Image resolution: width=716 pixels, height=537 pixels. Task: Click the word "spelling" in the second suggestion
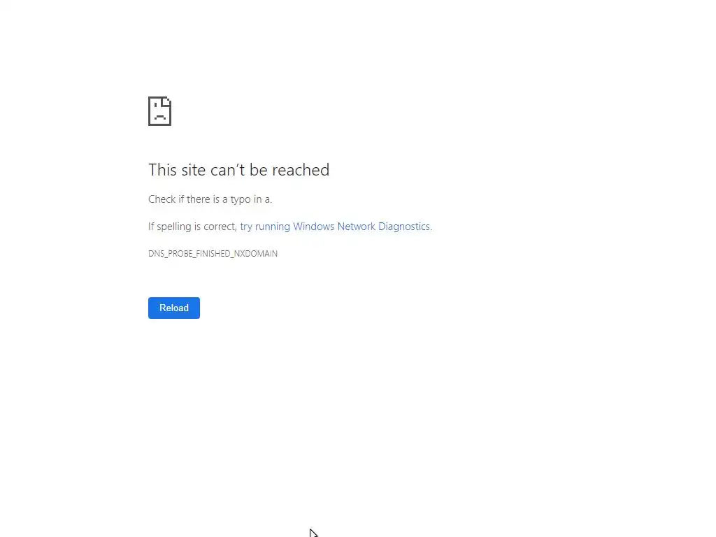coord(175,227)
